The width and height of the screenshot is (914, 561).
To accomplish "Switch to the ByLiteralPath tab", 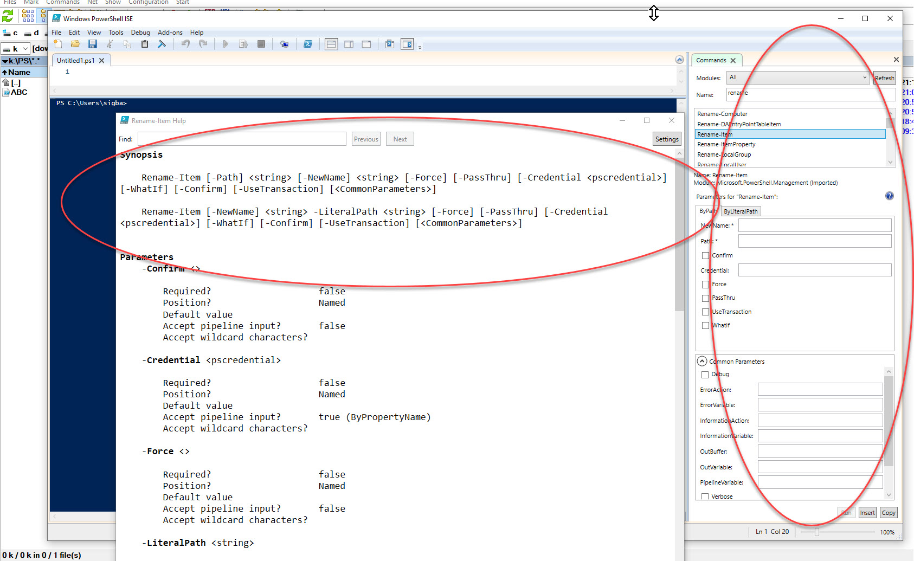I will pos(741,211).
